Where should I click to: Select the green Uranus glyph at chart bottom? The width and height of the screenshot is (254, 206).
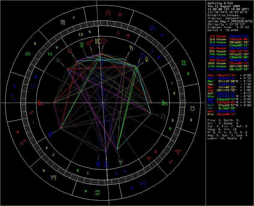coord(120,162)
